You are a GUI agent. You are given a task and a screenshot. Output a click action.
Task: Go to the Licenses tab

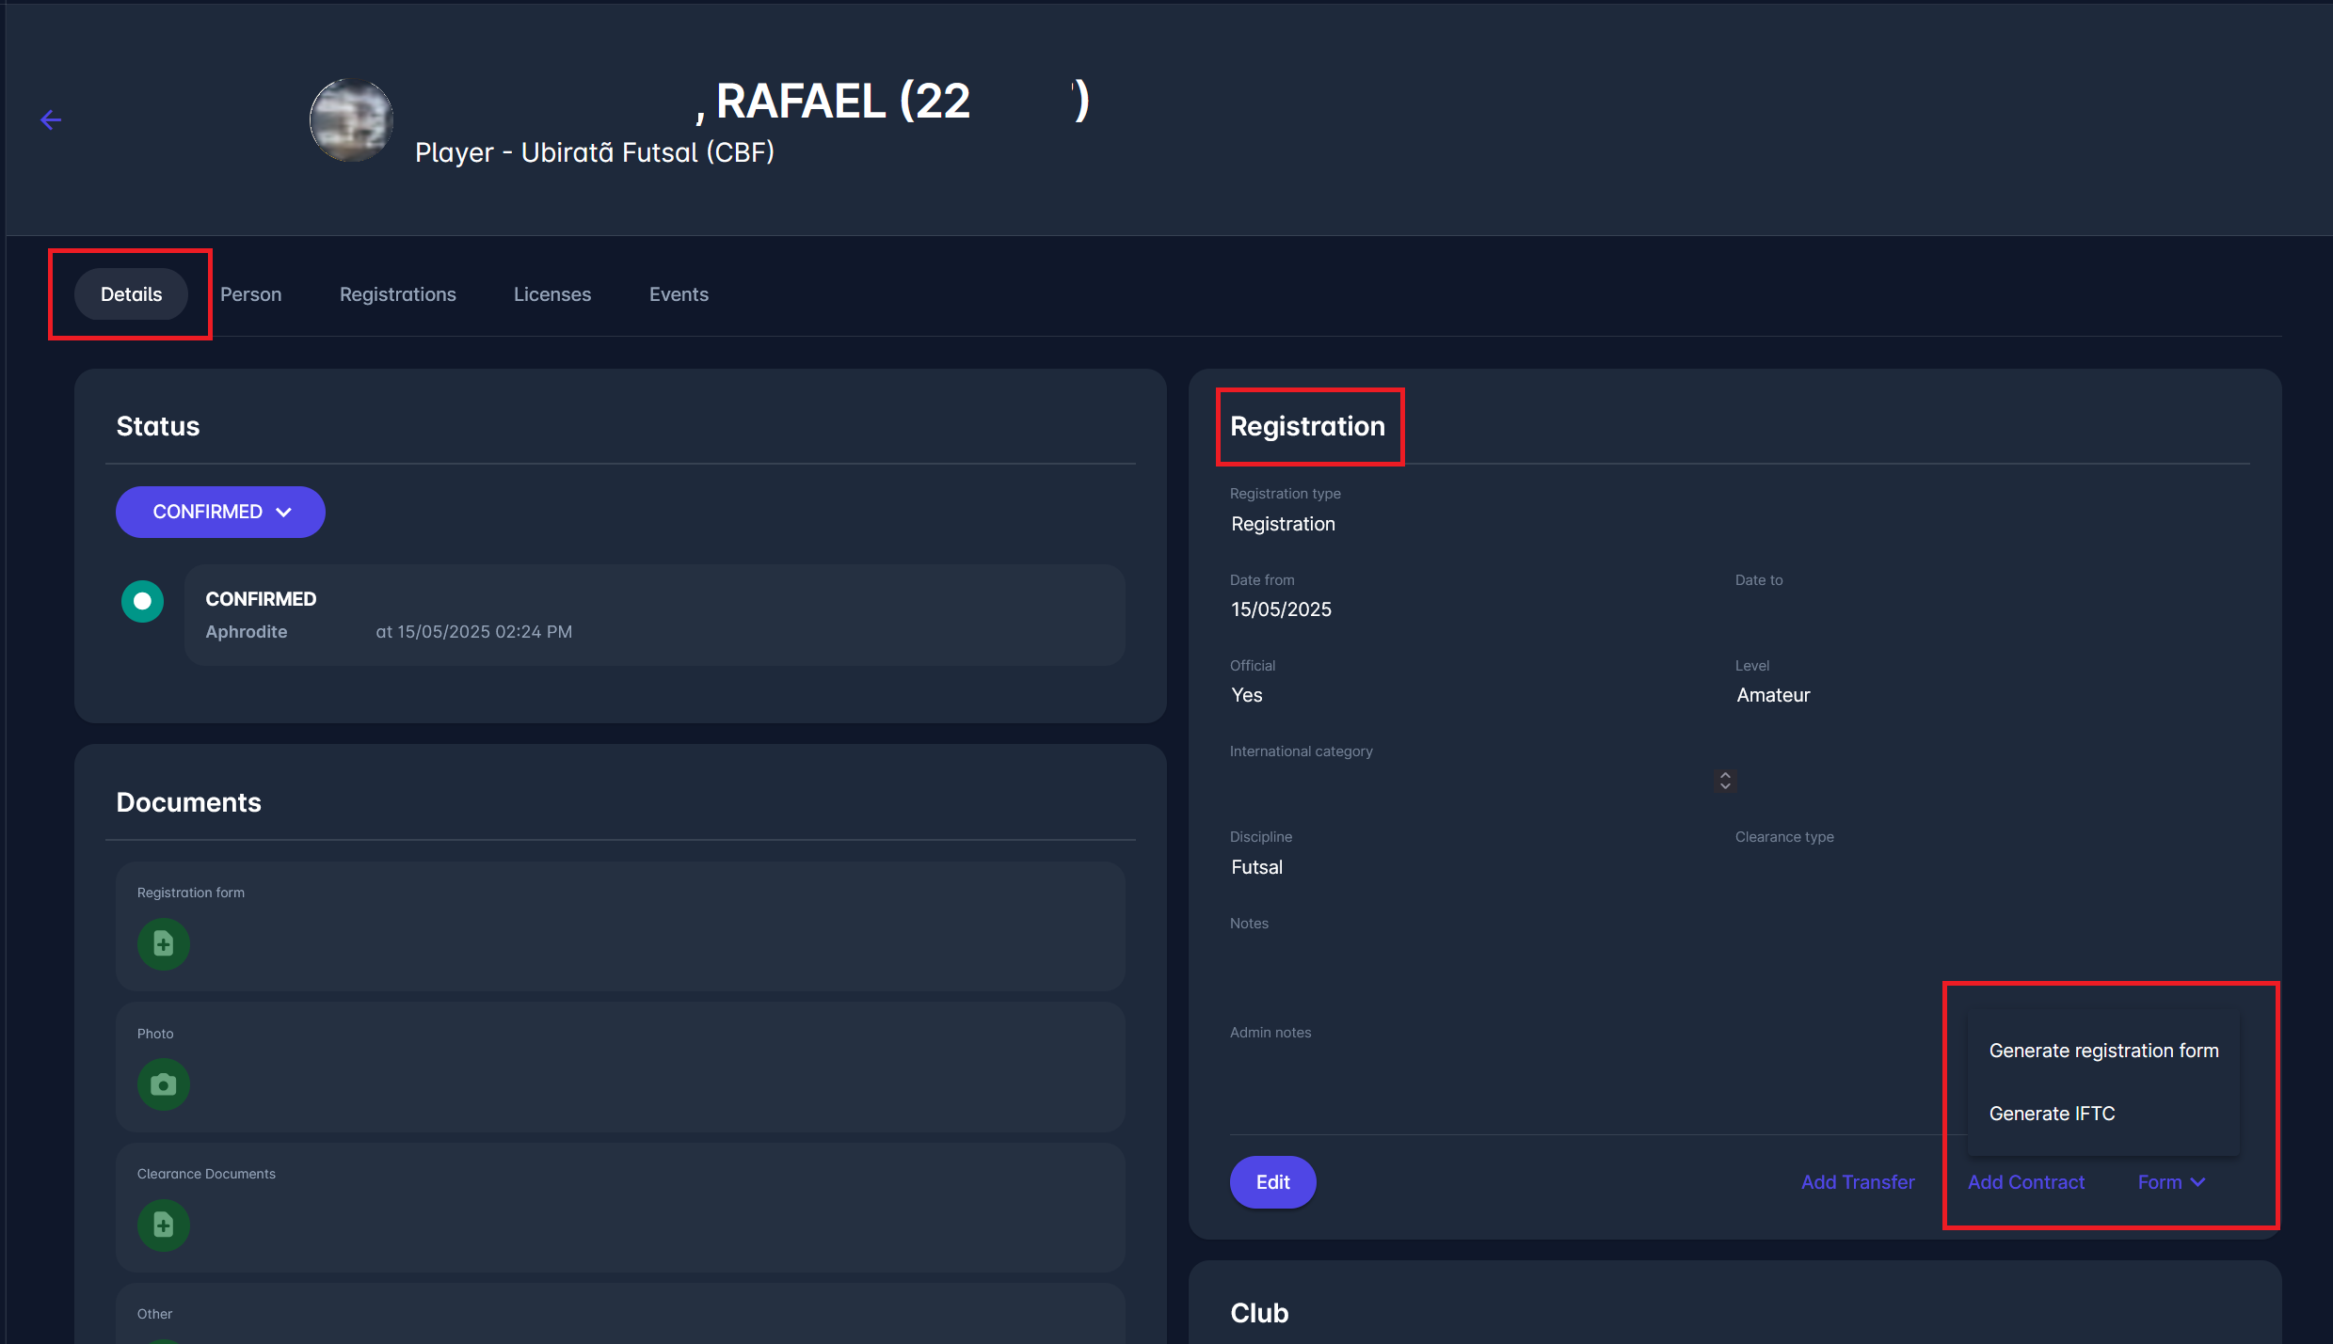coord(551,294)
